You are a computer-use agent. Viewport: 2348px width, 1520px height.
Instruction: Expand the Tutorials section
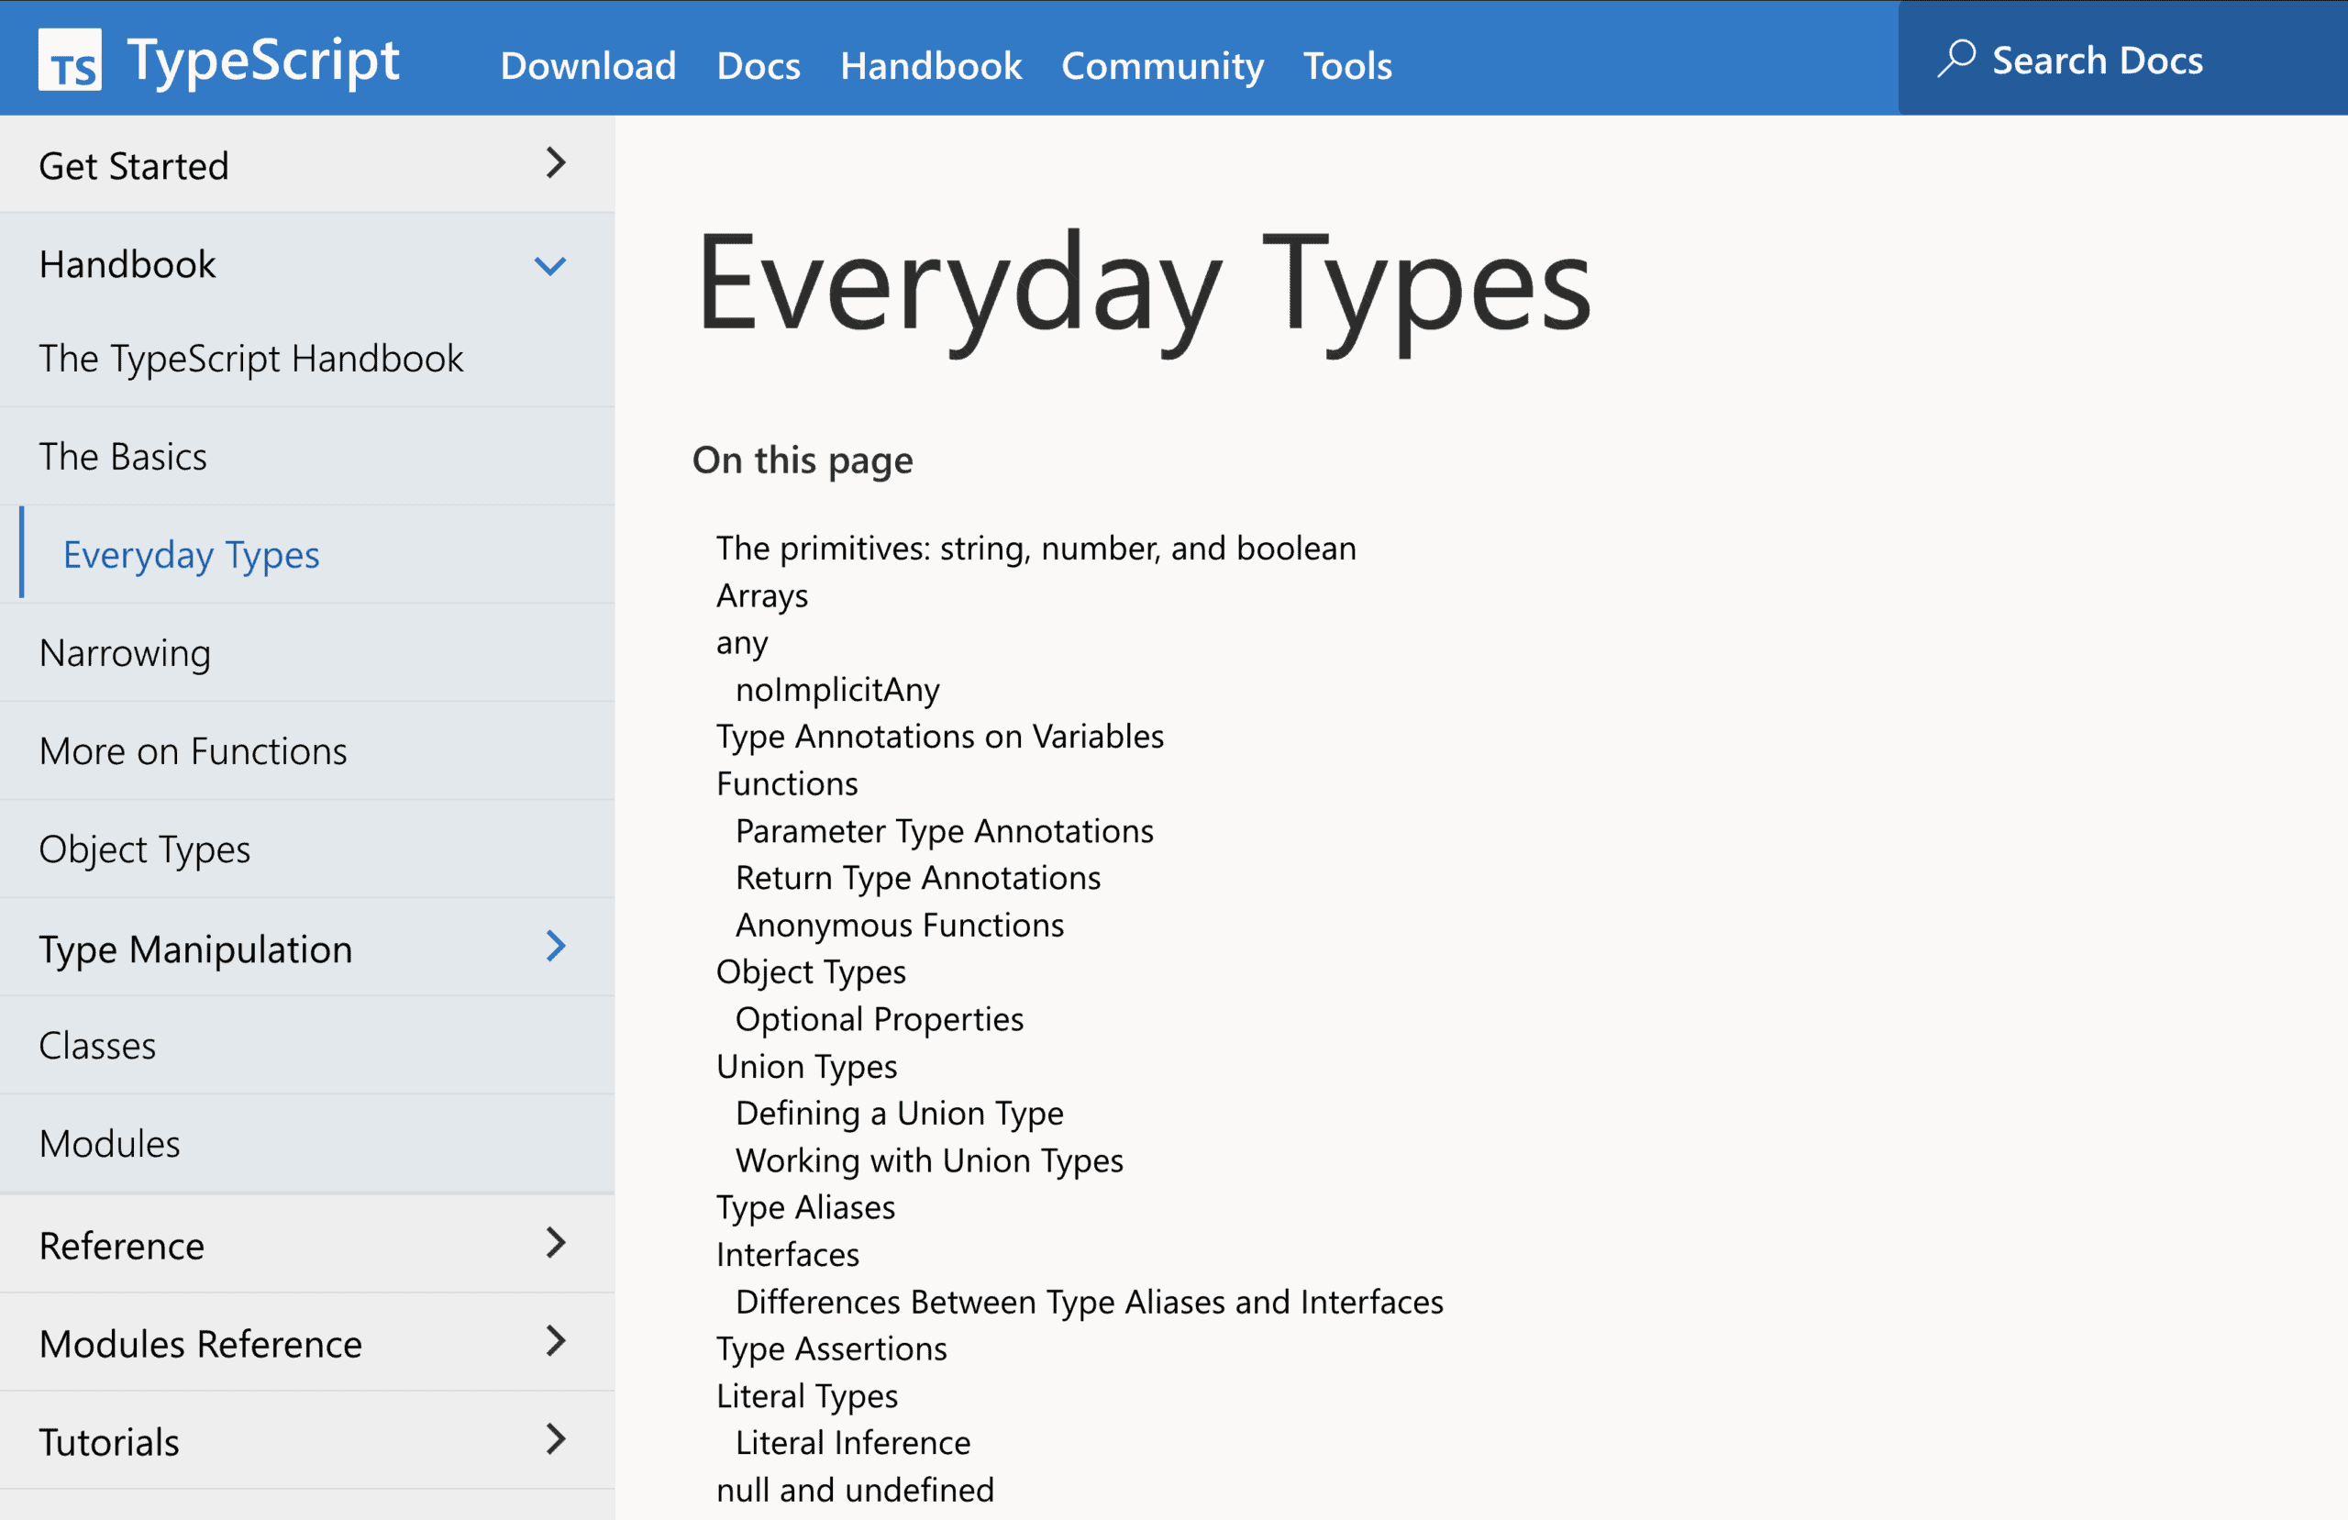(x=556, y=1440)
